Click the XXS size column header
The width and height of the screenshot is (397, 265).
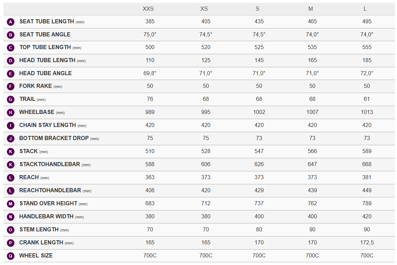148,9
